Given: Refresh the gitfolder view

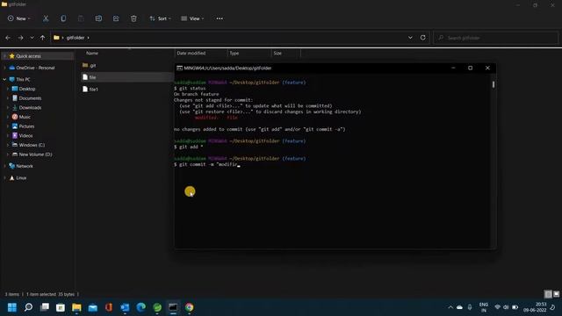Looking at the screenshot, I should pyautogui.click(x=423, y=38).
